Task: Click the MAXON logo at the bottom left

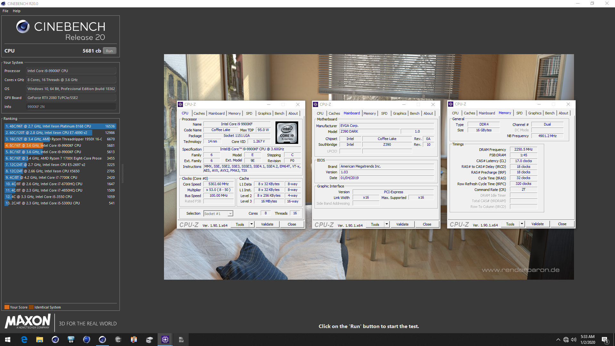Action: click(28, 321)
